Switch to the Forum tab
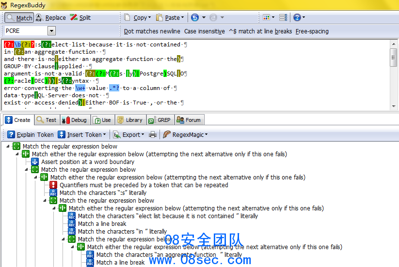The image size is (399, 267). [189, 120]
